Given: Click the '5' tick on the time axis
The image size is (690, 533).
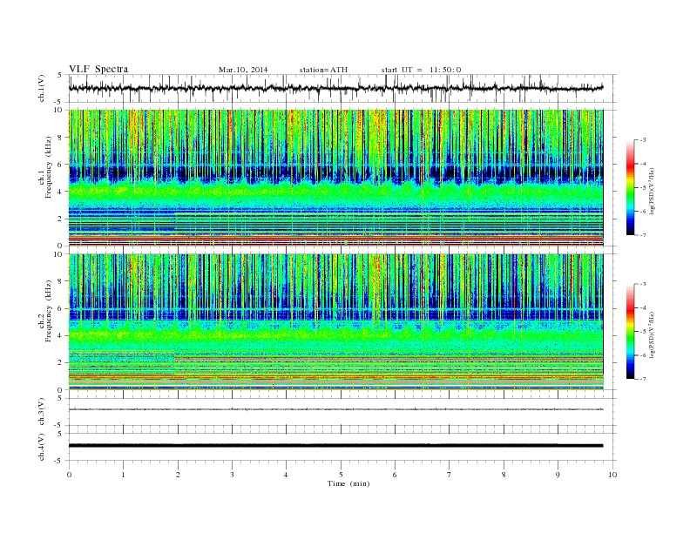Looking at the screenshot, I should point(341,475).
